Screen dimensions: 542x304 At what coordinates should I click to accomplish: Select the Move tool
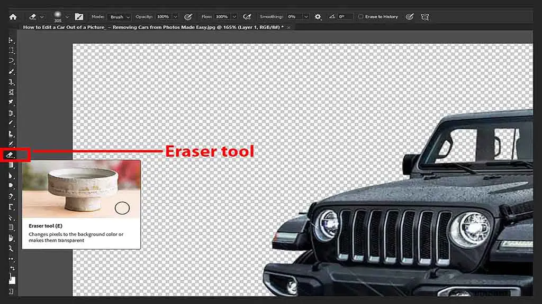11,40
